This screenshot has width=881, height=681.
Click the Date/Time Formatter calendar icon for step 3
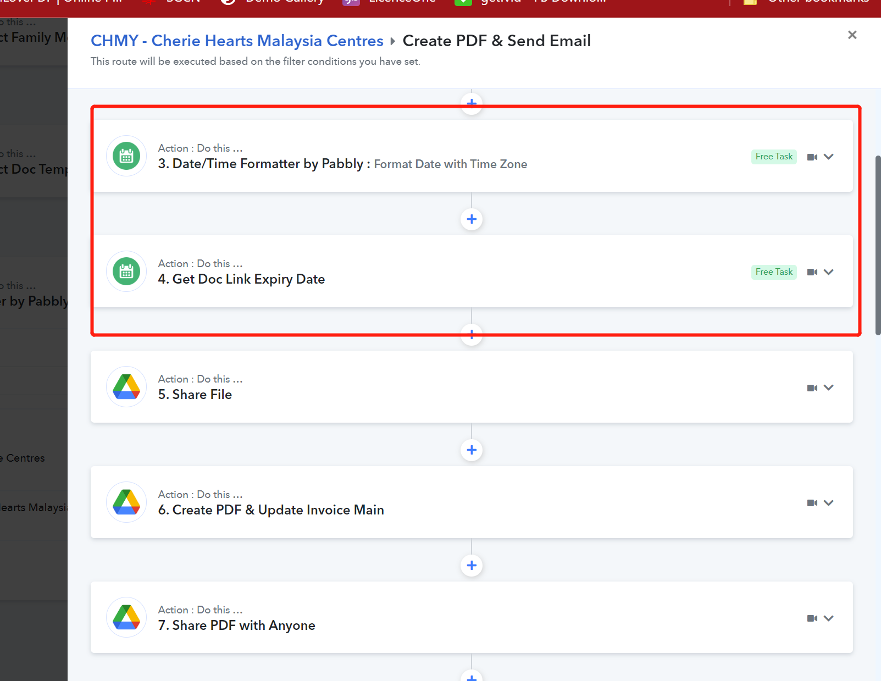(126, 156)
